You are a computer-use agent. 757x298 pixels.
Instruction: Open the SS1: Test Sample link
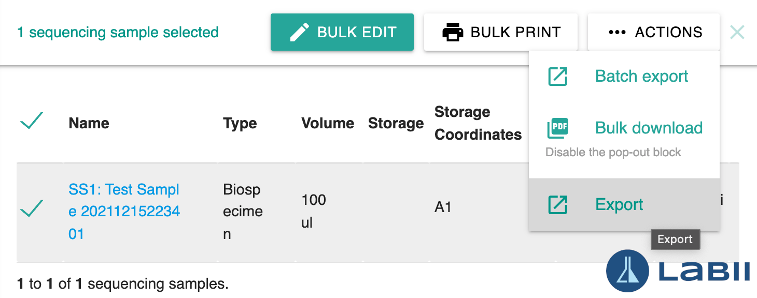[124, 212]
